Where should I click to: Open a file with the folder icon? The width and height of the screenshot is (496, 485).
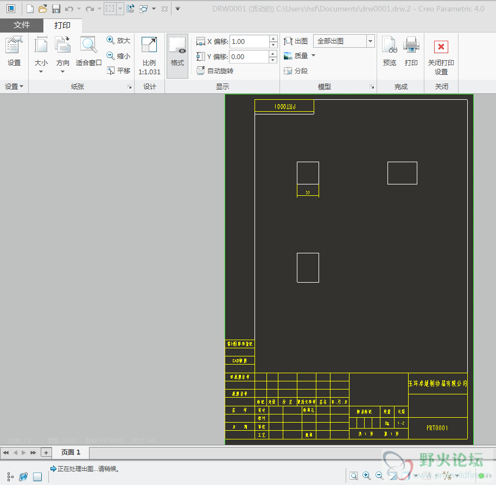click(43, 9)
